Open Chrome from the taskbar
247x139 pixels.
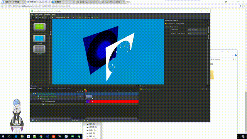tap(41, 136)
